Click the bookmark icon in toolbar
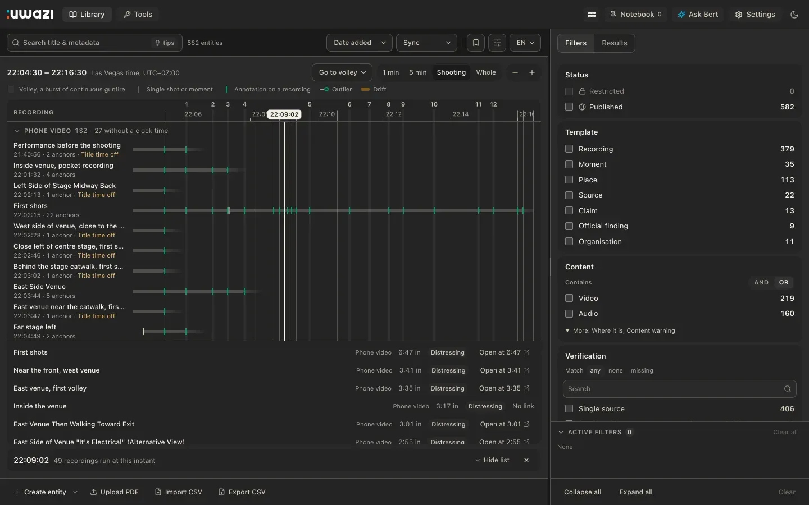This screenshot has height=505, width=809. coord(476,43)
